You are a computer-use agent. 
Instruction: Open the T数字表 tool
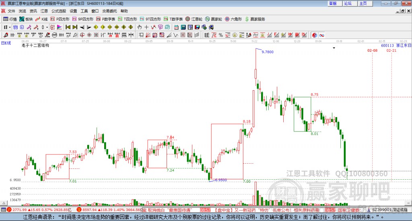pyautogui.click(x=173, y=19)
